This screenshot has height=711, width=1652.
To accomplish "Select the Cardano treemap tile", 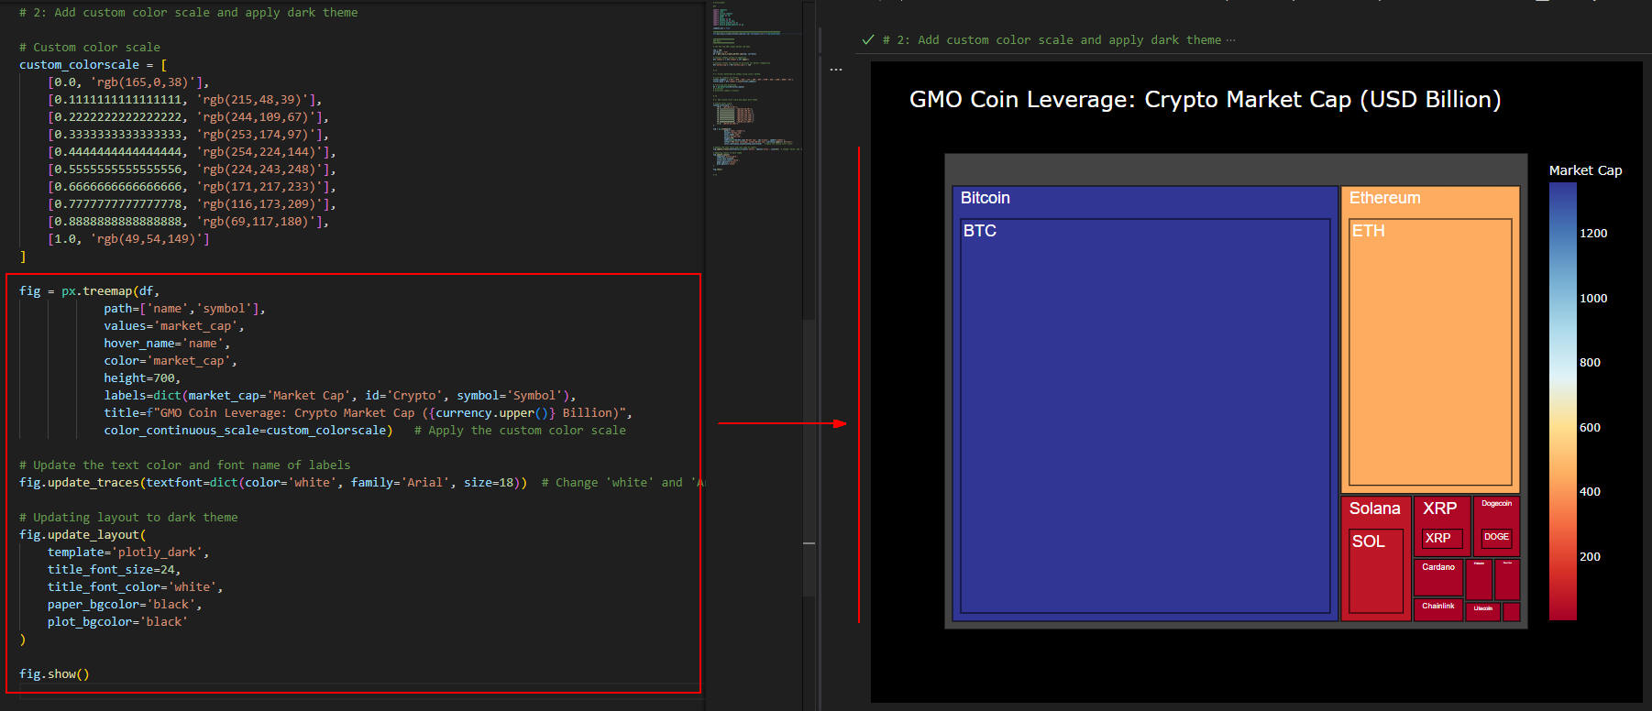I will (x=1438, y=577).
